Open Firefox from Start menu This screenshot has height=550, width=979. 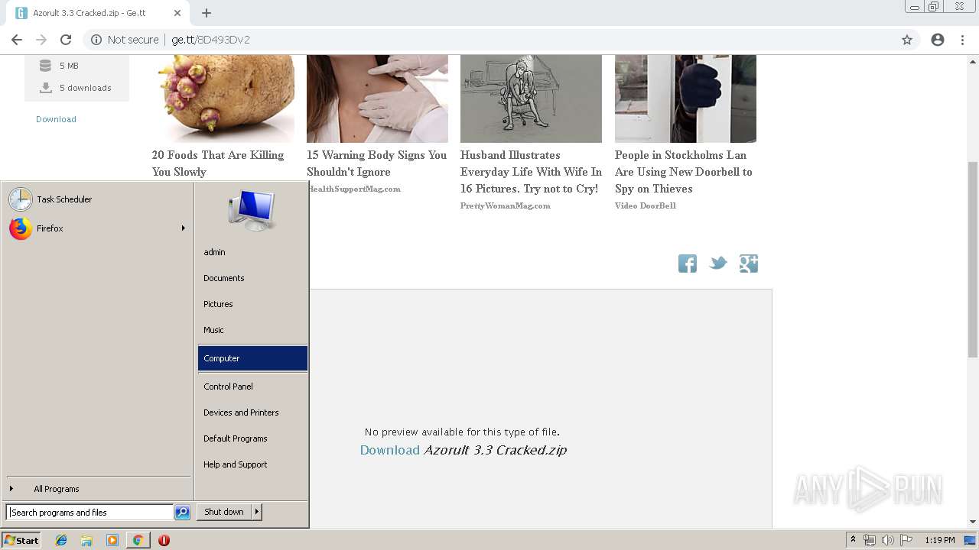pos(98,228)
